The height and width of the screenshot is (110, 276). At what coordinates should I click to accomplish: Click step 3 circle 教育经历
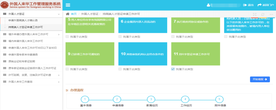pyautogui.click(x=151, y=99)
